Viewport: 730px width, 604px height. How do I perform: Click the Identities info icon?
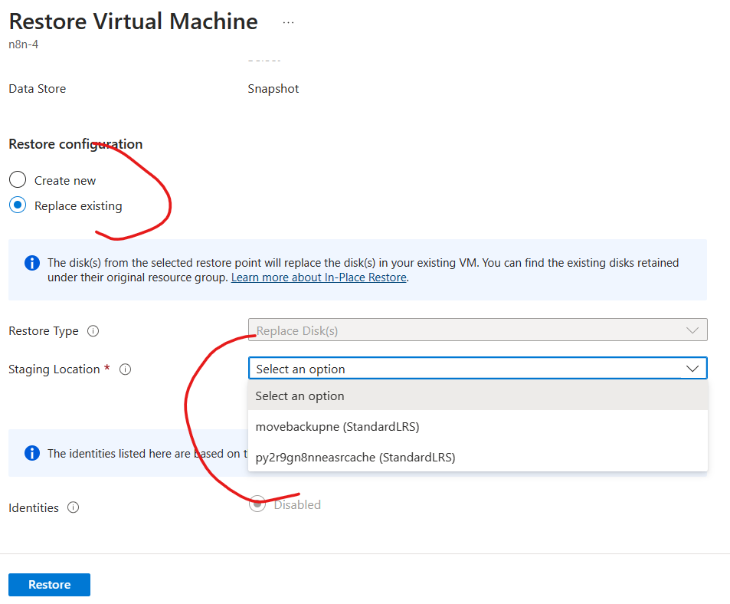click(74, 507)
